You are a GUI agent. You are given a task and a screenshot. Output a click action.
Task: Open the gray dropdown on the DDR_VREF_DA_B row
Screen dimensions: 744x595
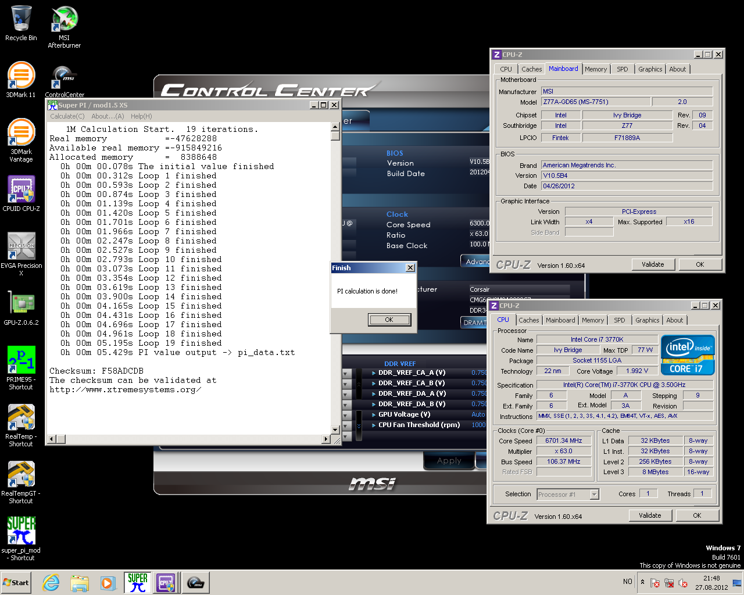[x=347, y=404]
